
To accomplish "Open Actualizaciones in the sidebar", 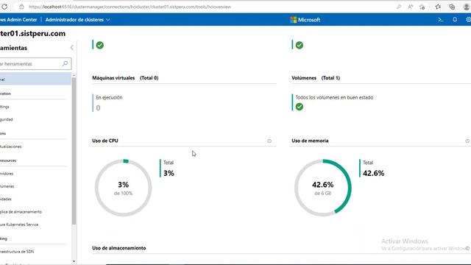I will click(11, 146).
